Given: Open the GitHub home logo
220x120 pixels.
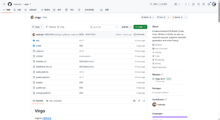Looking at the screenshot, I should point(10,4).
